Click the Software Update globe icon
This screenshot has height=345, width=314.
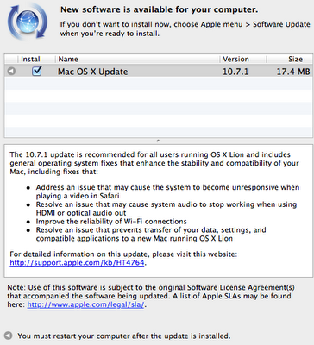click(x=28, y=22)
